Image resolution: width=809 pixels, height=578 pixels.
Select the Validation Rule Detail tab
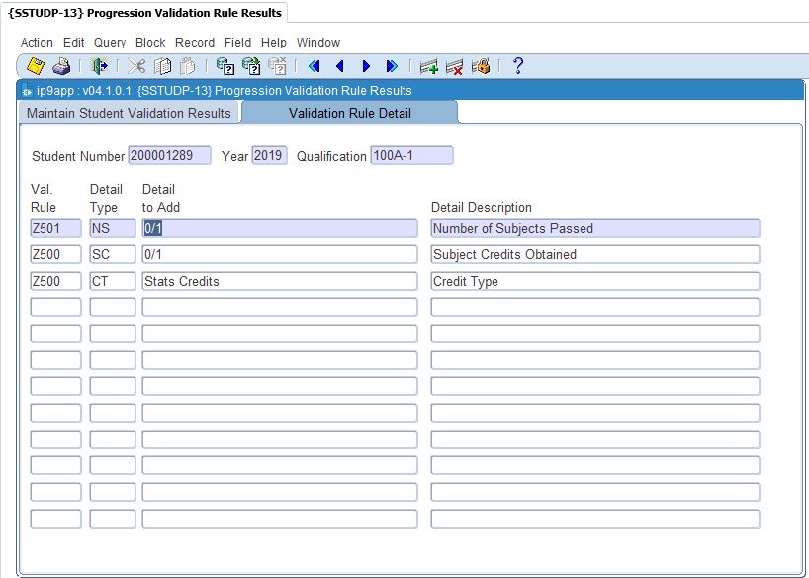[349, 113]
